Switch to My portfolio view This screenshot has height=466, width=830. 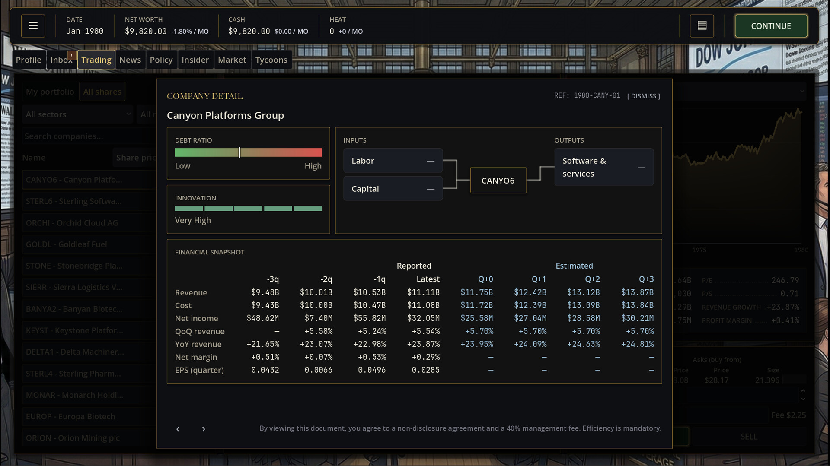pyautogui.click(x=50, y=92)
